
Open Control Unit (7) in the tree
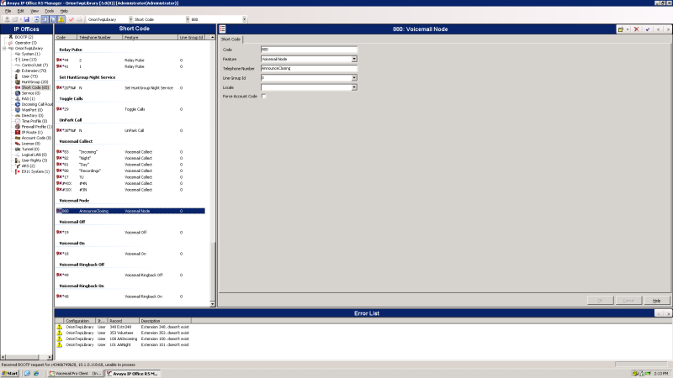34,66
